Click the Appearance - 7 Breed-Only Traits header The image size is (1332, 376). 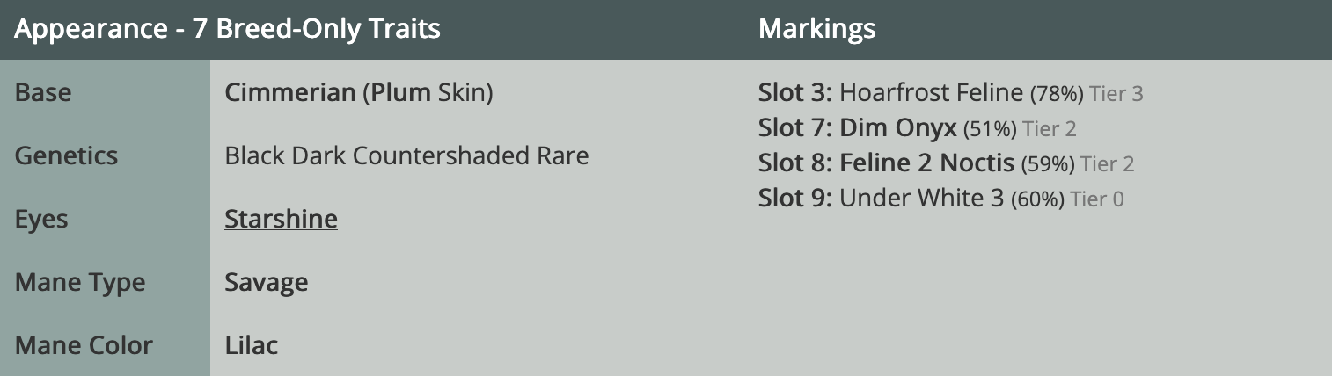pos(228,29)
